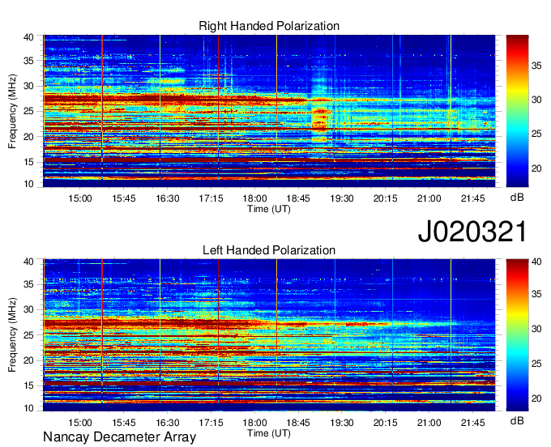Image resolution: width=551 pixels, height=447 pixels.
Task: Click the 40 value on Left Handed color scale
Action: [536, 262]
